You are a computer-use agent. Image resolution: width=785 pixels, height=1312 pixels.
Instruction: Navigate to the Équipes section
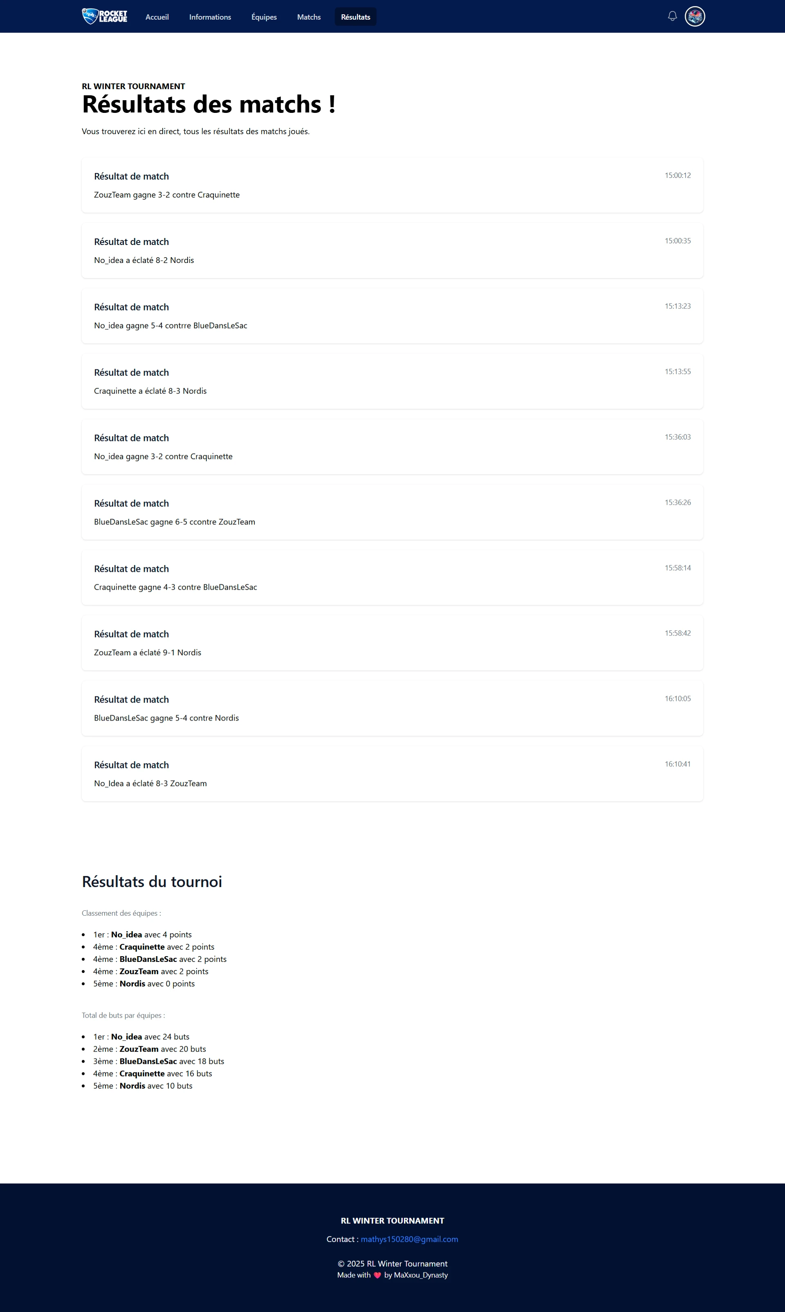click(264, 17)
